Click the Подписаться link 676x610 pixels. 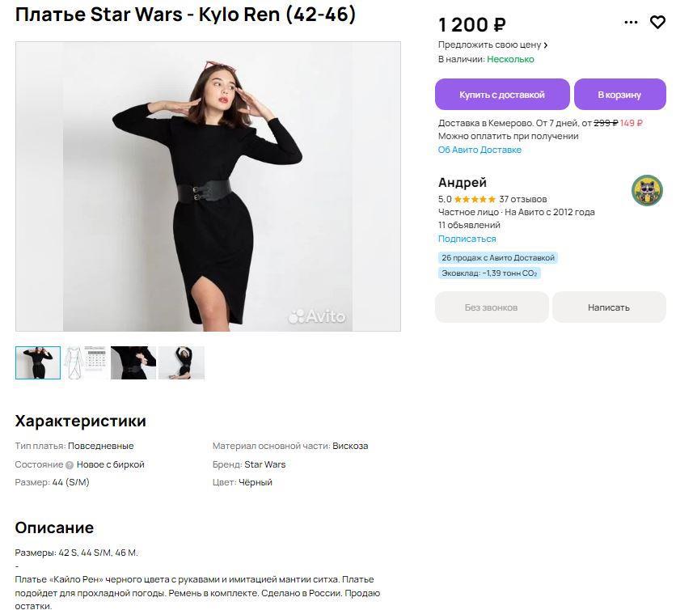coord(467,239)
